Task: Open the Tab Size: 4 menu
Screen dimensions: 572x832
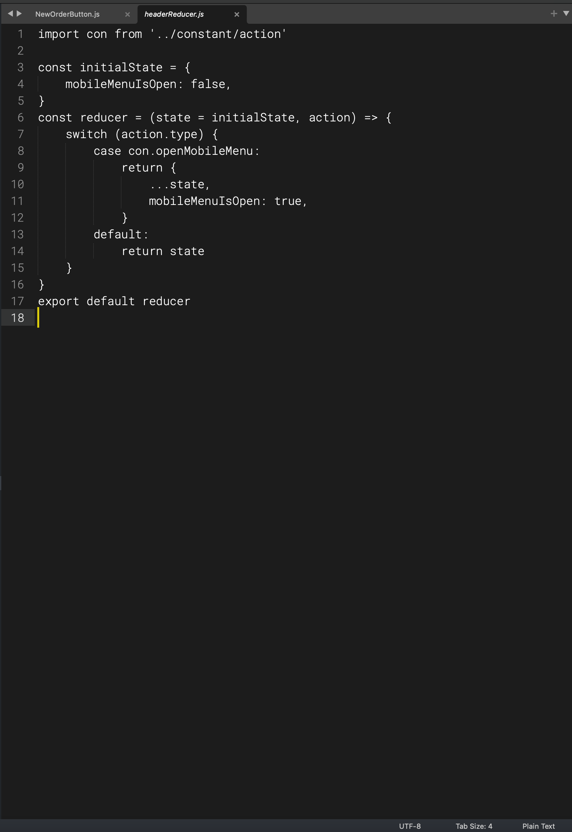Action: (x=474, y=826)
